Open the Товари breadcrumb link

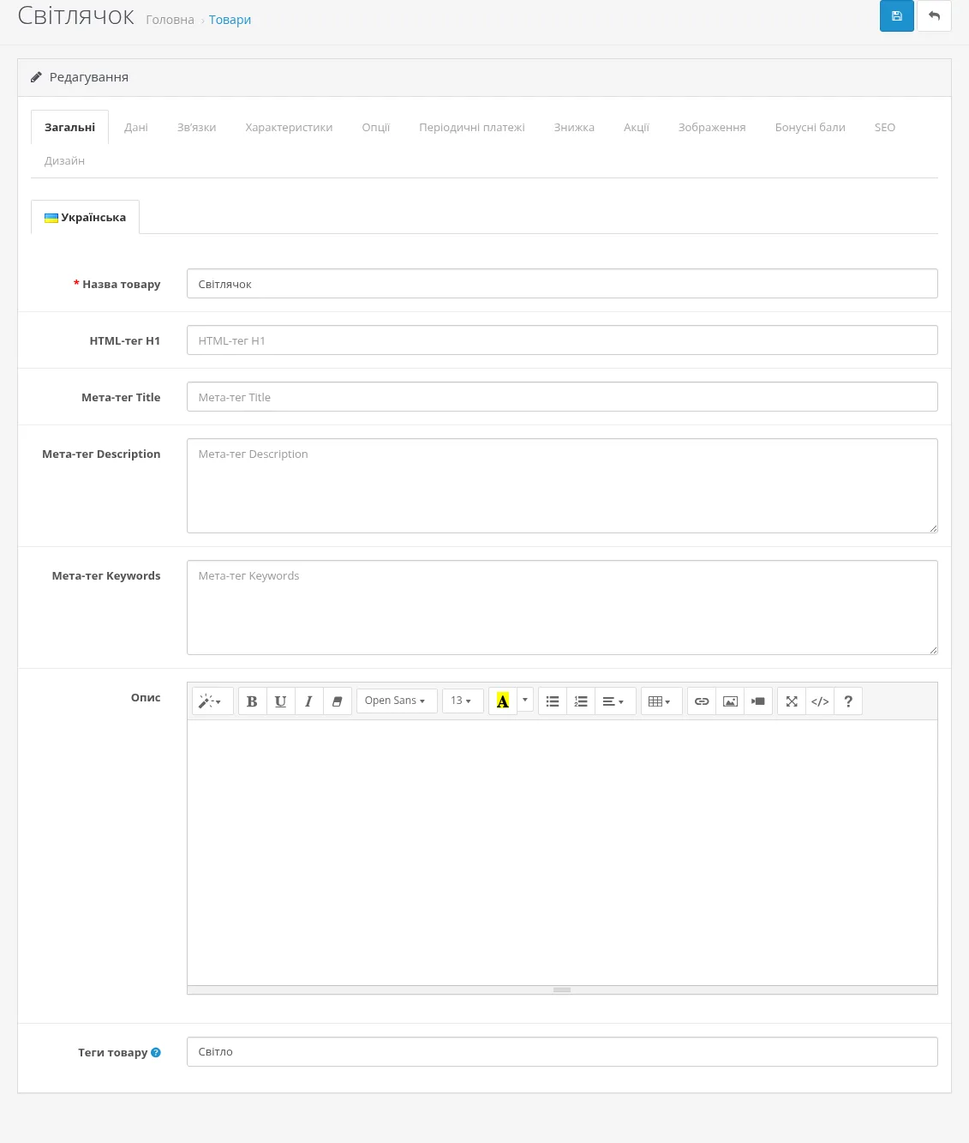(x=230, y=20)
